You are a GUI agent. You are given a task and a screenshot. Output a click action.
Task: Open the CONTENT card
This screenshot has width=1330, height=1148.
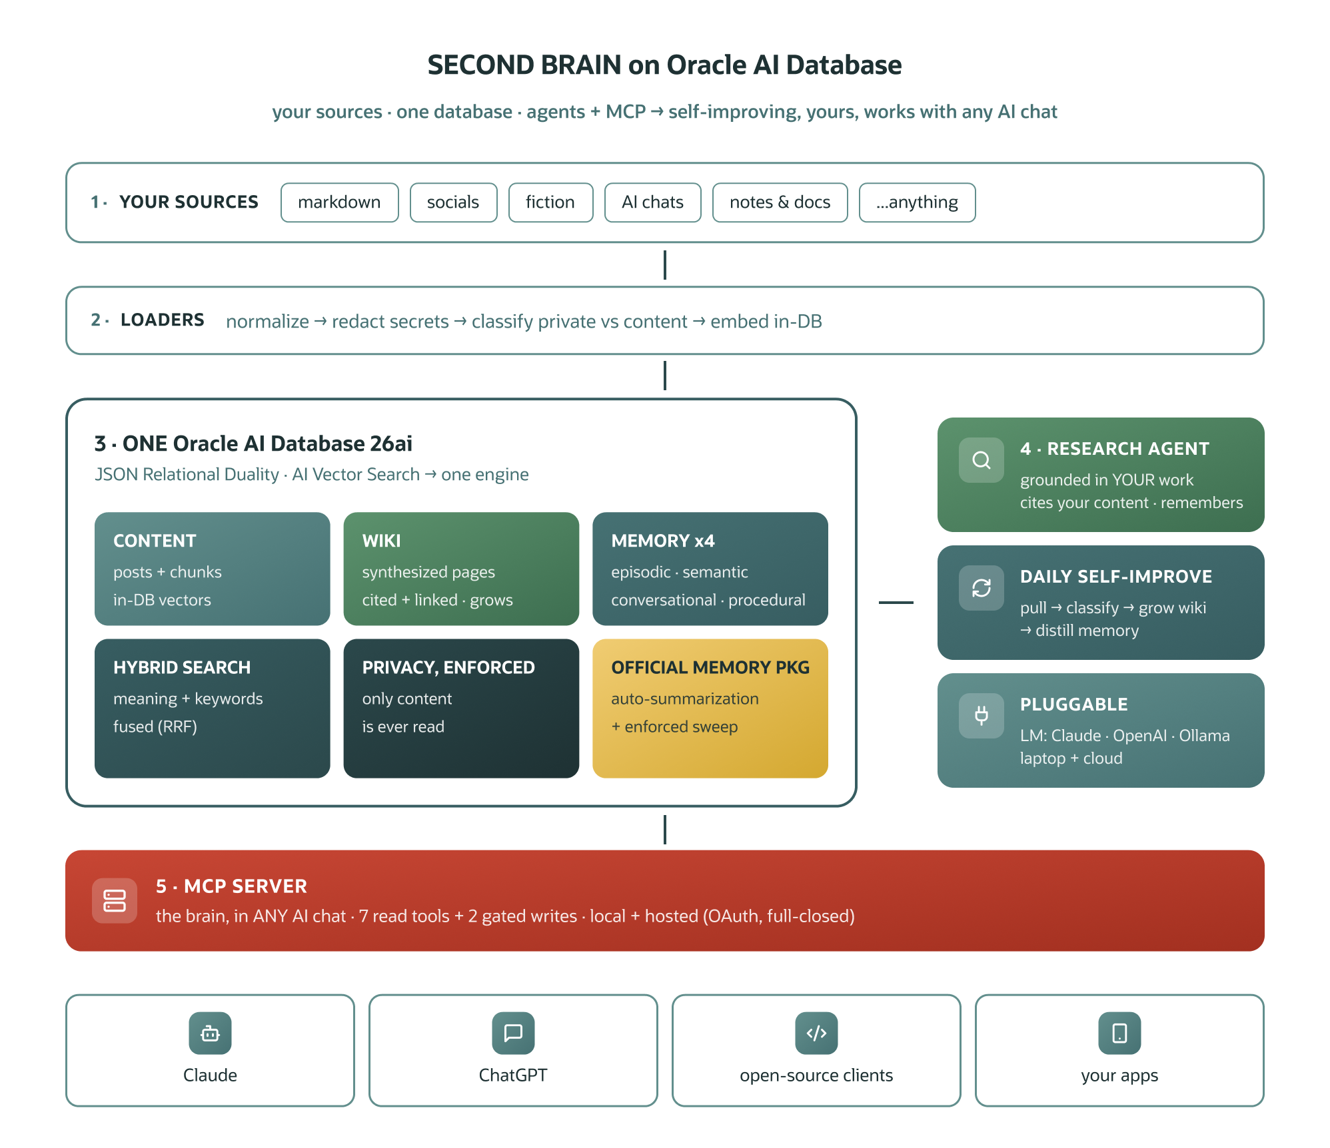(212, 569)
